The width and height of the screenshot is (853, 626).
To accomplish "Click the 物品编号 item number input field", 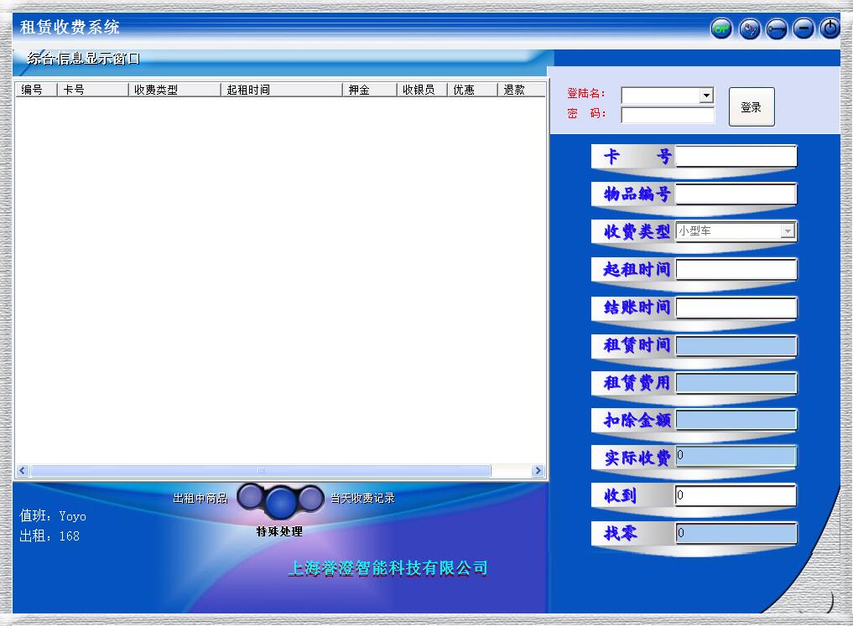I will click(x=736, y=194).
